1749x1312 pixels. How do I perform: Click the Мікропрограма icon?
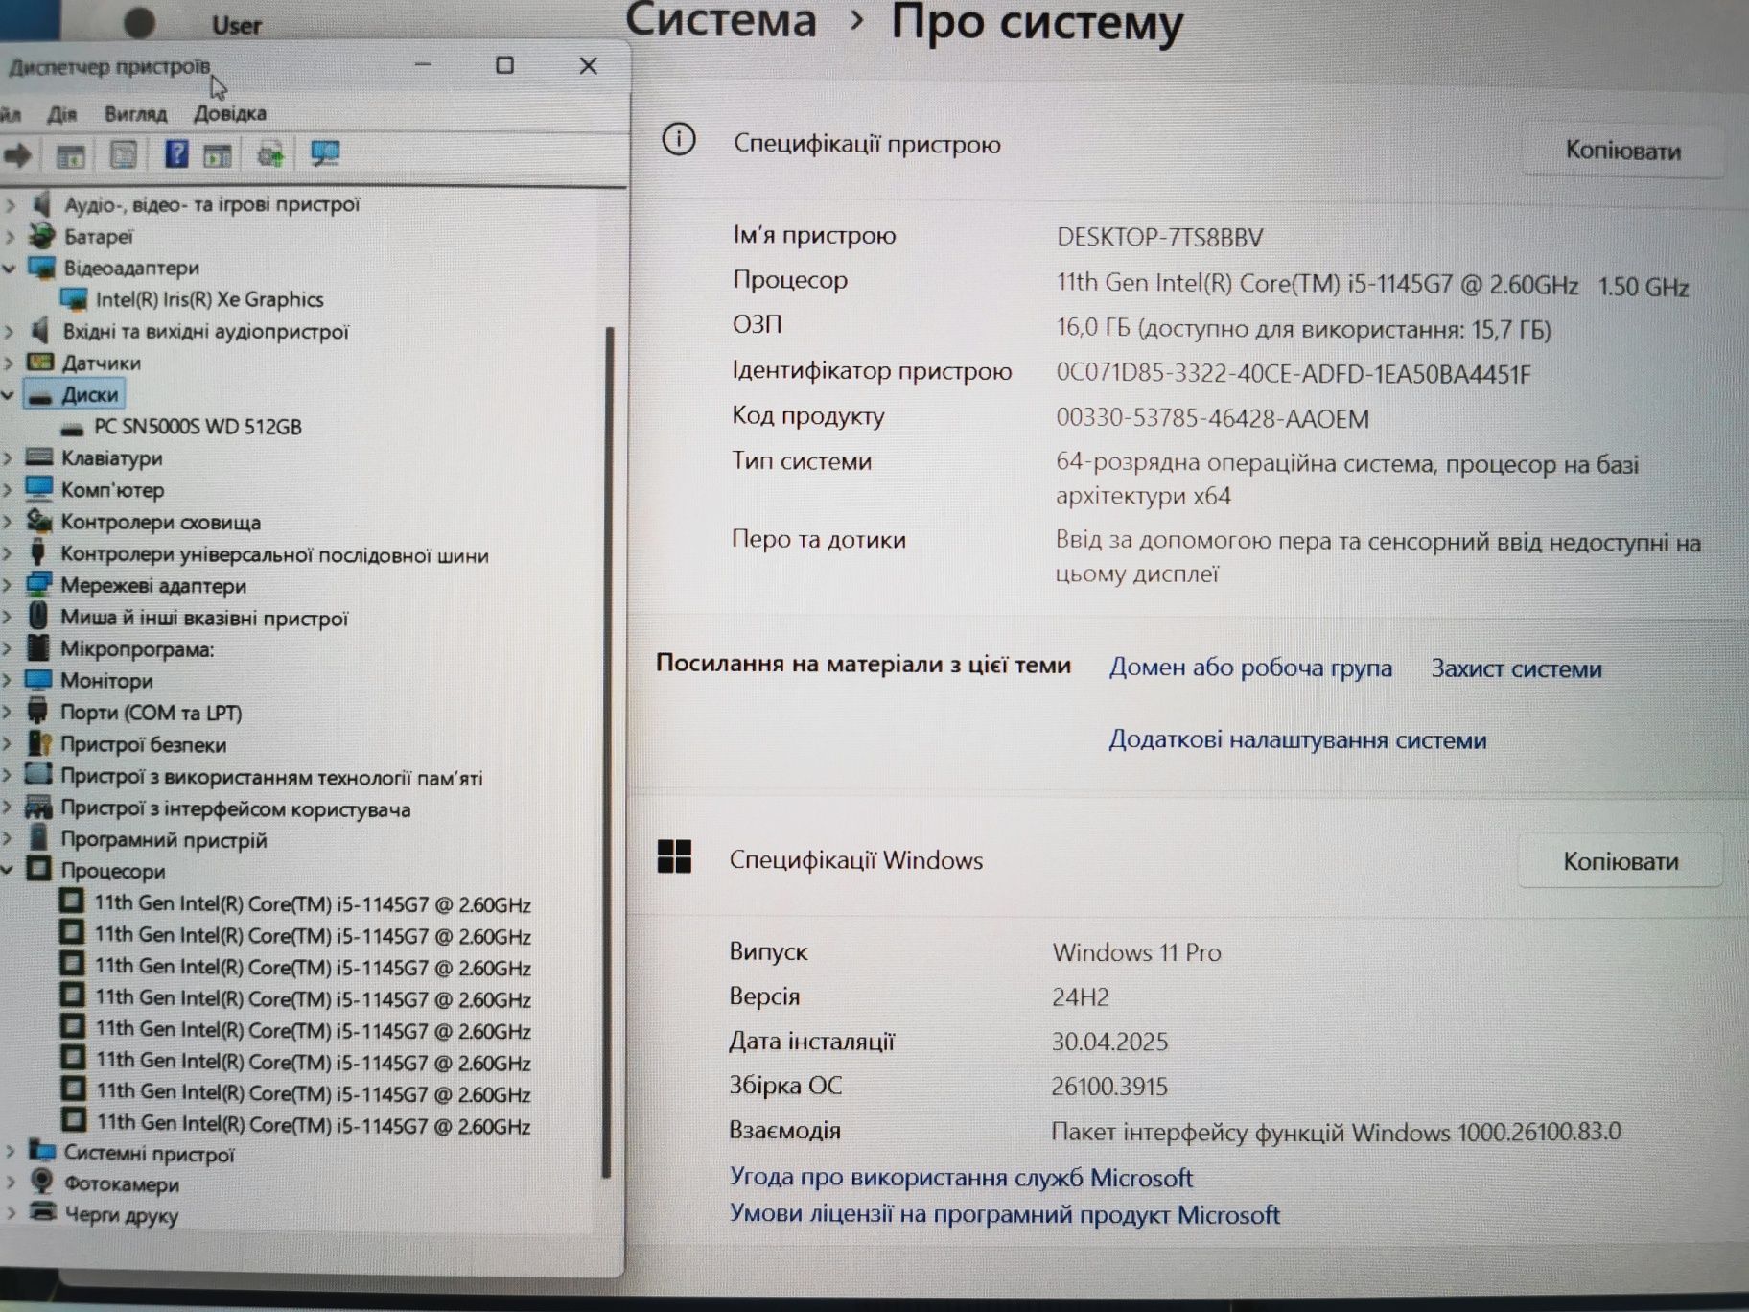point(38,647)
